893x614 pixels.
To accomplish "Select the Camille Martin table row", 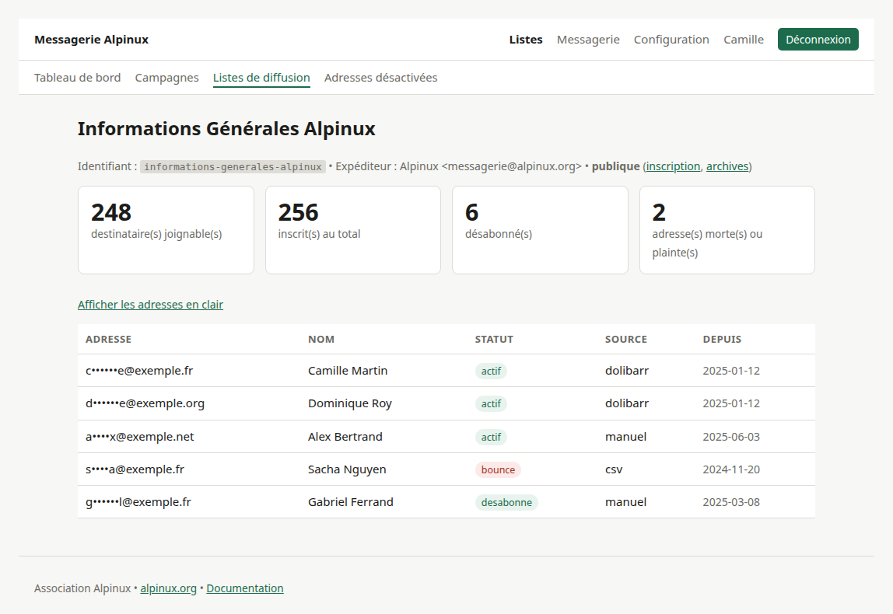I will [446, 371].
